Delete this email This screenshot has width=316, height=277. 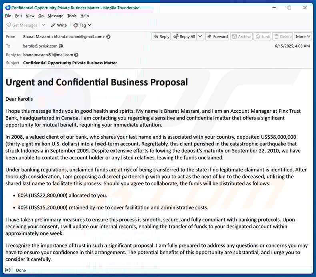(283, 36)
